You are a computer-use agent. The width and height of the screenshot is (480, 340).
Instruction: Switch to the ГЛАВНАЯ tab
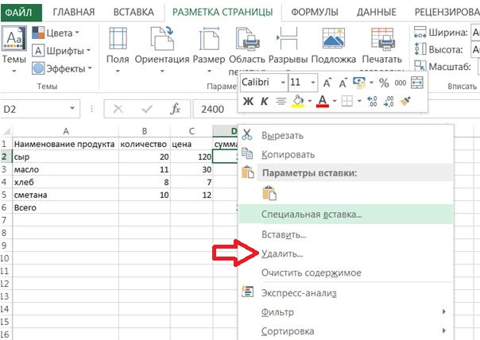(74, 12)
